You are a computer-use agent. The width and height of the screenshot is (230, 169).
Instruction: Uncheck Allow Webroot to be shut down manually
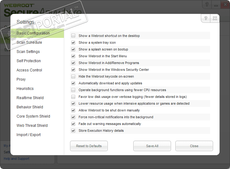click(73, 110)
